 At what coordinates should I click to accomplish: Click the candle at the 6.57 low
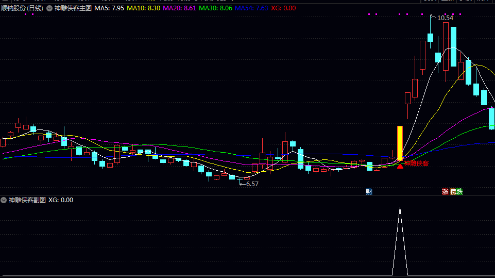coord(240,181)
